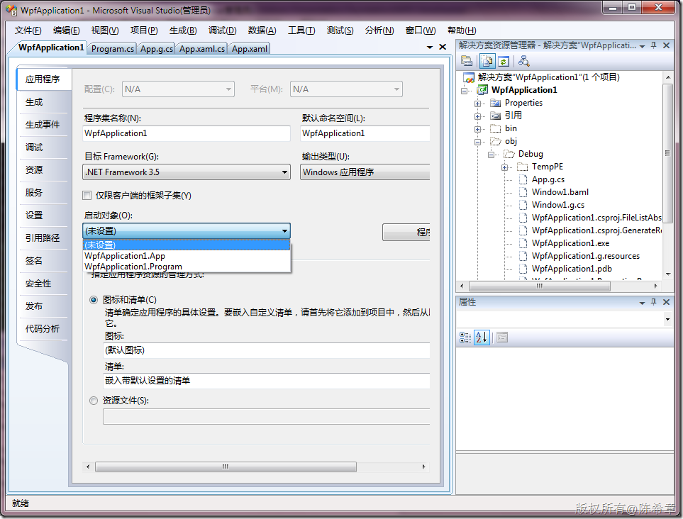Click the Properties icon in Solution Explorer toolbar
683x519 pixels.
(466, 62)
